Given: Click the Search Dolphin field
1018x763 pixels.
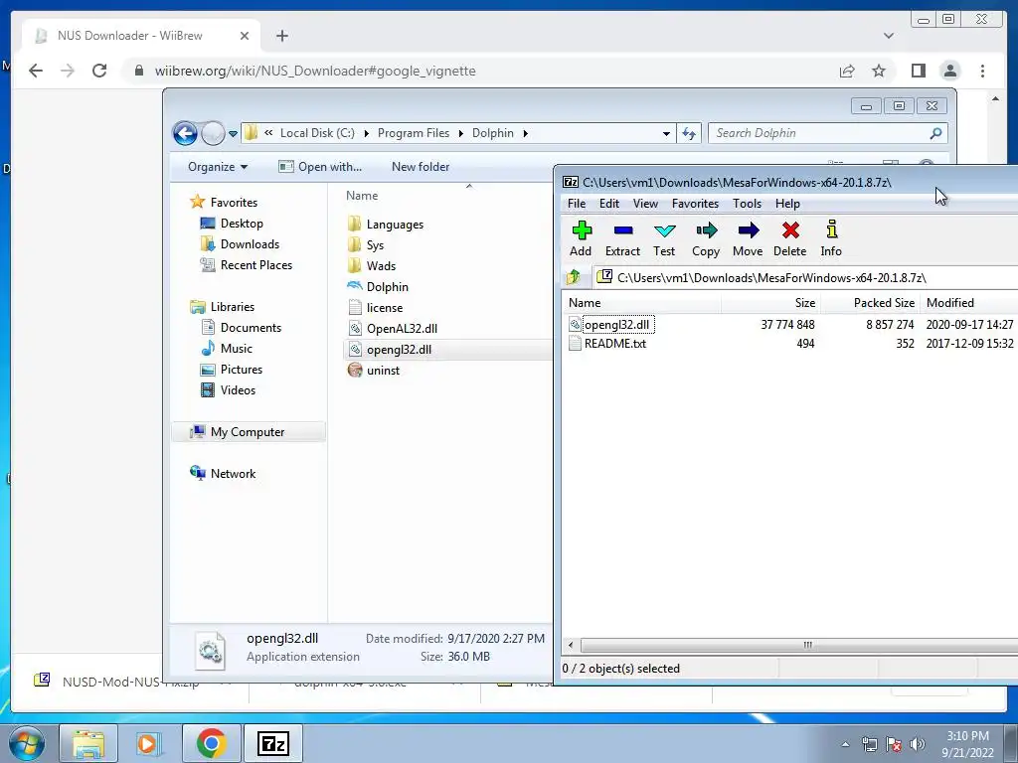Looking at the screenshot, I should tap(827, 134).
